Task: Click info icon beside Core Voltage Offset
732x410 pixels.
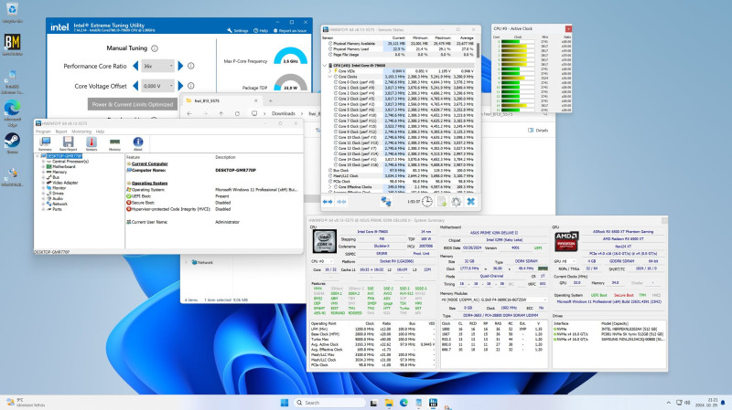Action: pos(191,86)
